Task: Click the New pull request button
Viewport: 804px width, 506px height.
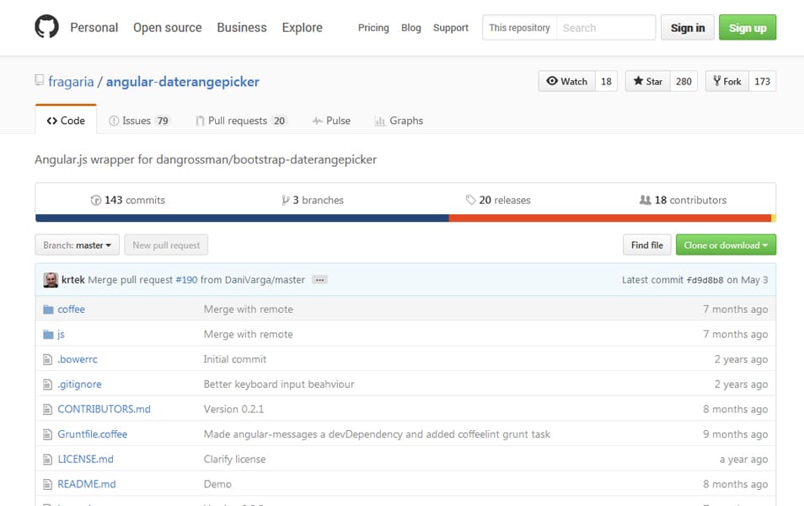Action: [166, 245]
